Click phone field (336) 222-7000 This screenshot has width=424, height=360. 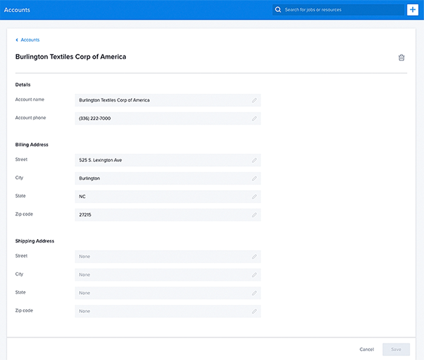(x=168, y=119)
